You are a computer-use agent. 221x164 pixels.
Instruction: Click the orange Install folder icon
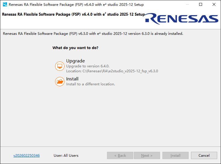coord(59,81)
